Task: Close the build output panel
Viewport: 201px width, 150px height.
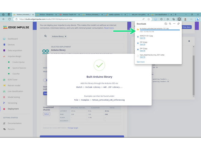Action: tap(189, 41)
